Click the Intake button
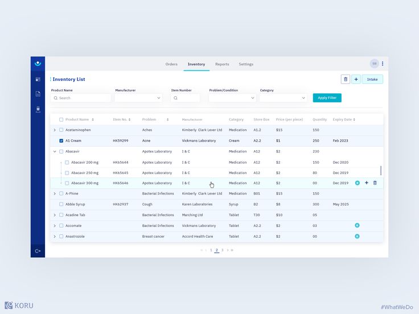 coord(372,79)
